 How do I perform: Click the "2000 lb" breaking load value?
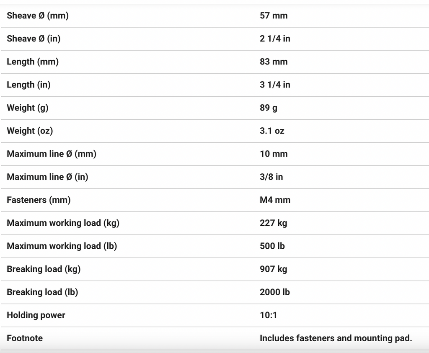(274, 292)
